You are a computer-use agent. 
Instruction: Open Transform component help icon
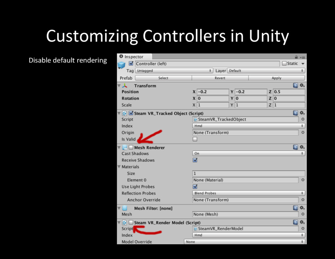[295, 85]
